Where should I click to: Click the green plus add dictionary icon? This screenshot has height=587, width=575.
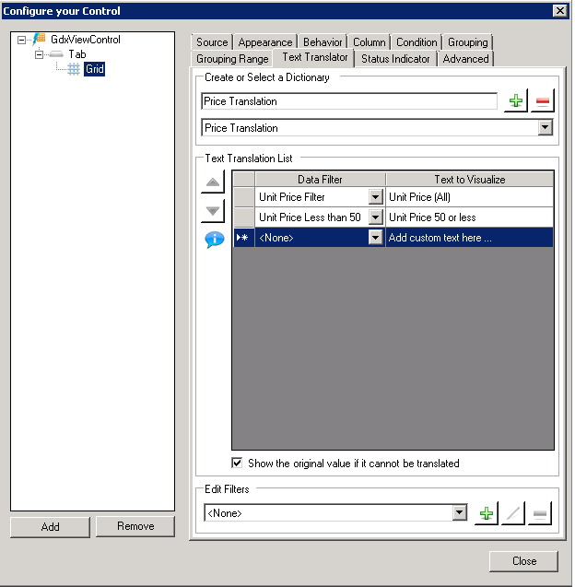(x=516, y=101)
